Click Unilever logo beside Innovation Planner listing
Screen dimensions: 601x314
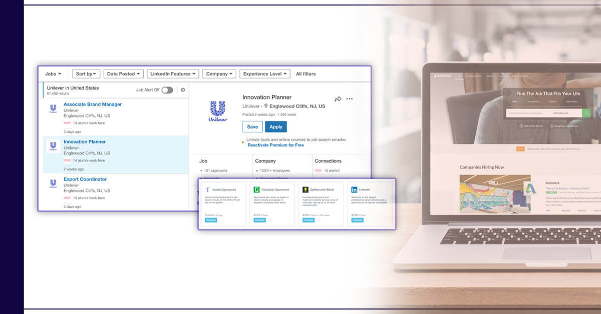pyautogui.click(x=53, y=146)
